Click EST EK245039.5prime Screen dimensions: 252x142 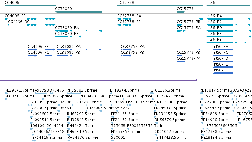click(155, 111)
